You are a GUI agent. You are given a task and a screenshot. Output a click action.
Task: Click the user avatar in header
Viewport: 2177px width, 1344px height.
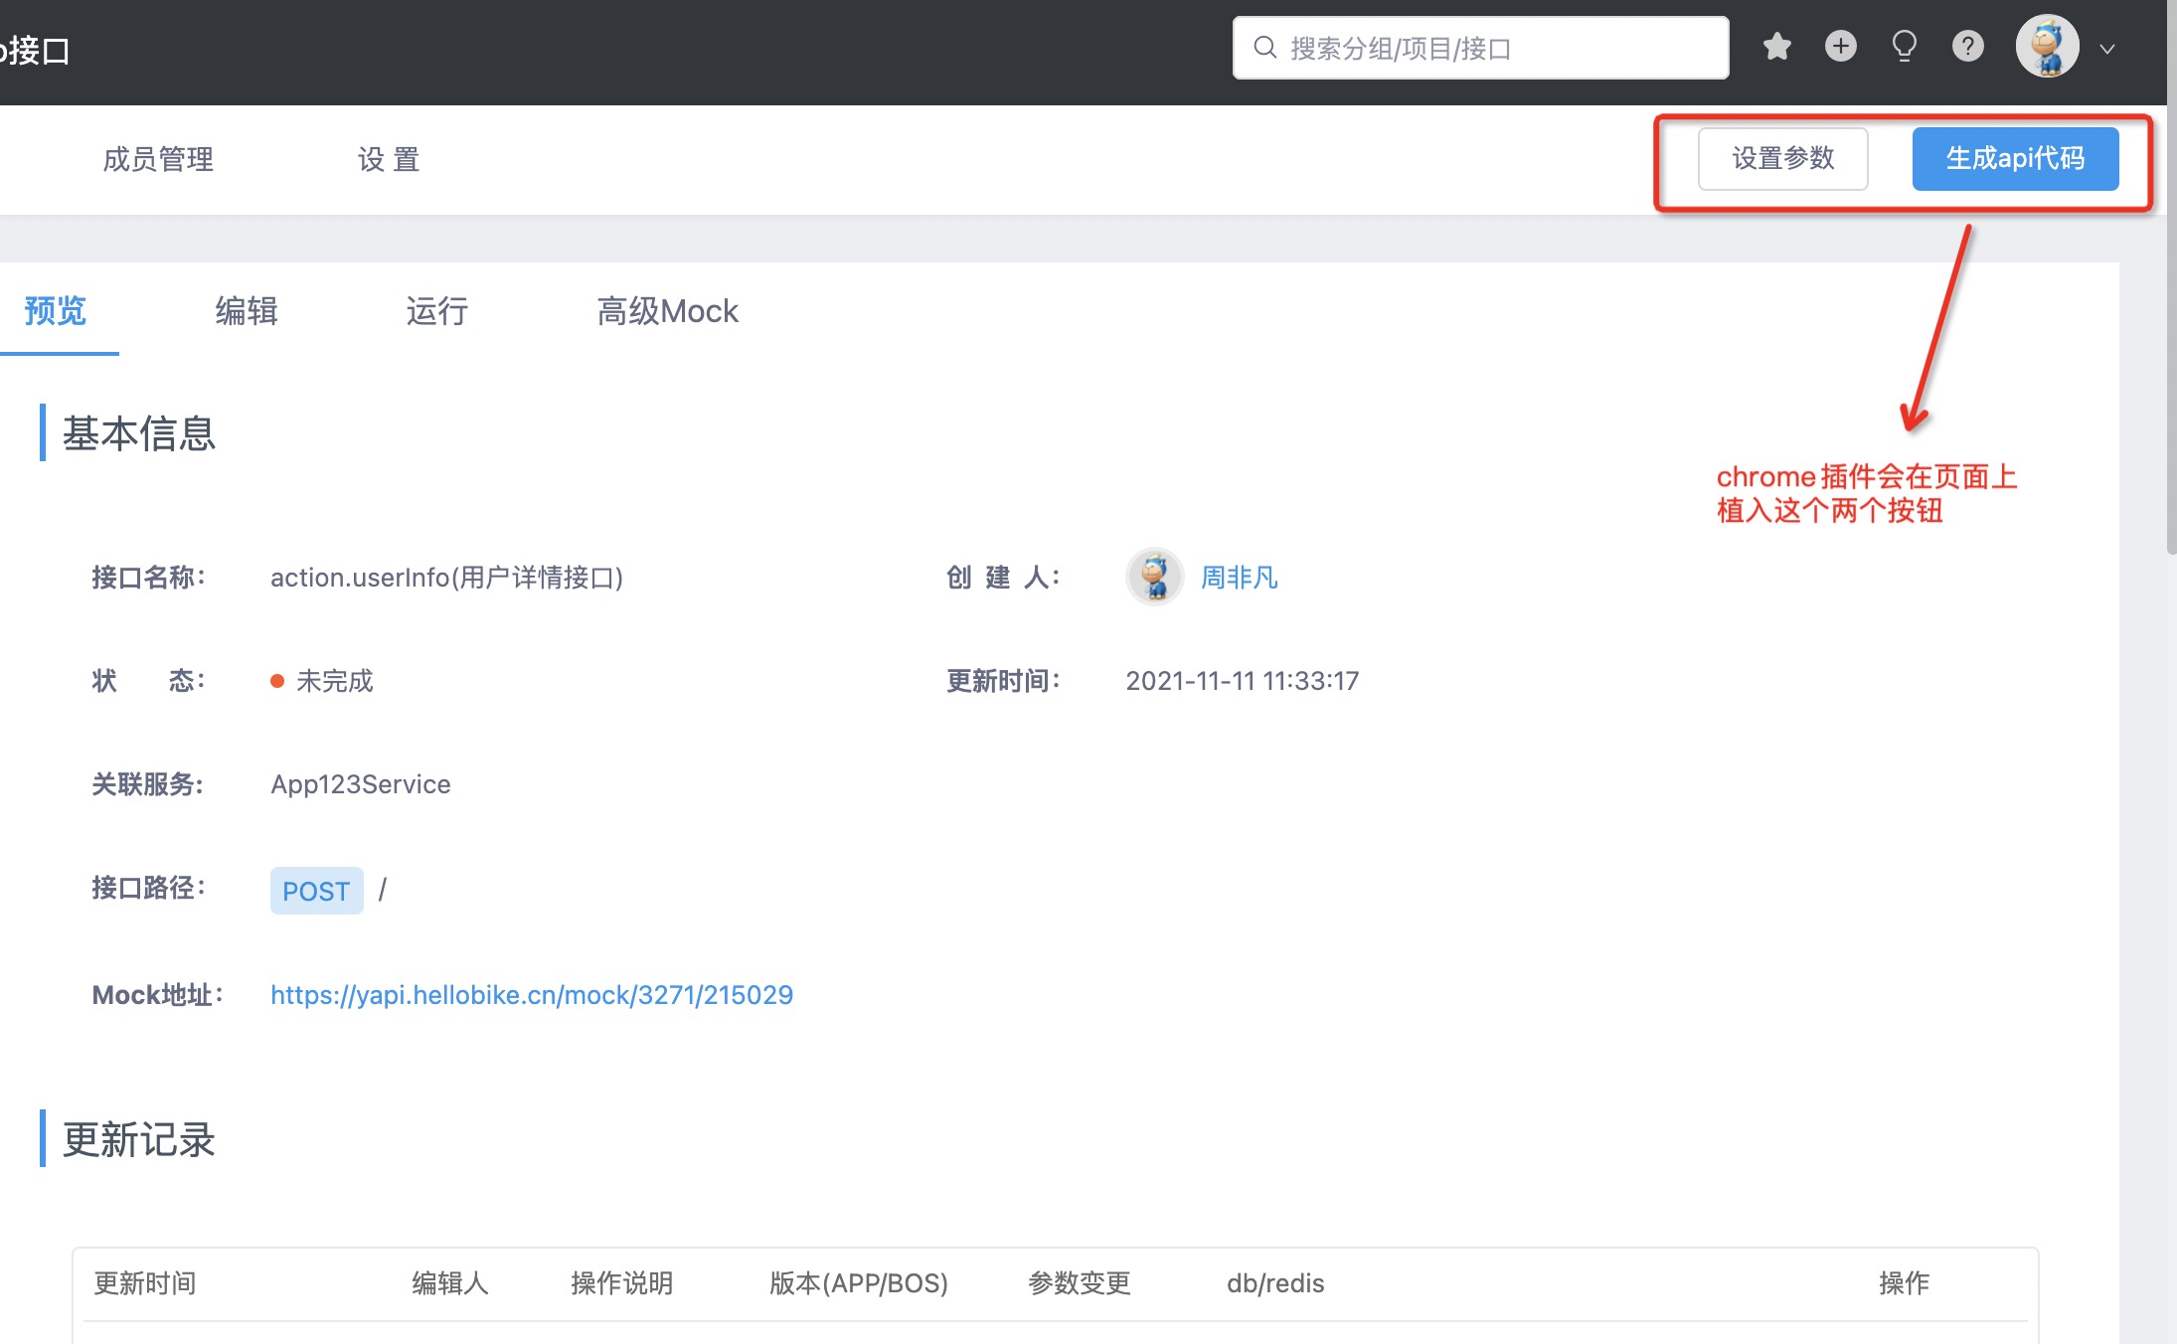(2047, 47)
